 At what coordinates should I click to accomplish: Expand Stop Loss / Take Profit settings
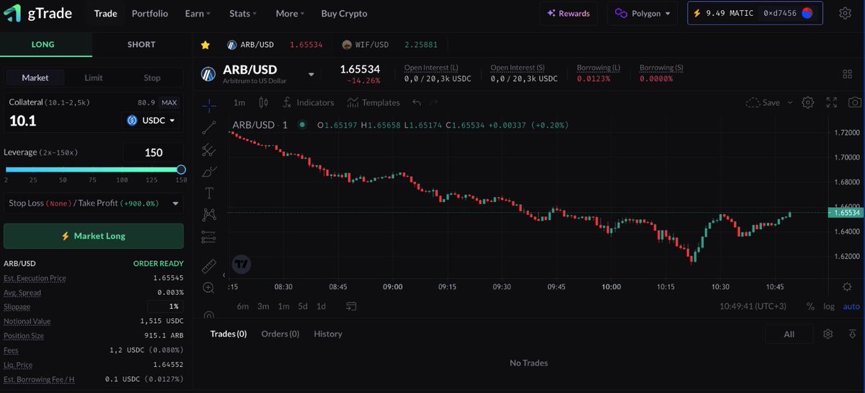click(x=93, y=203)
